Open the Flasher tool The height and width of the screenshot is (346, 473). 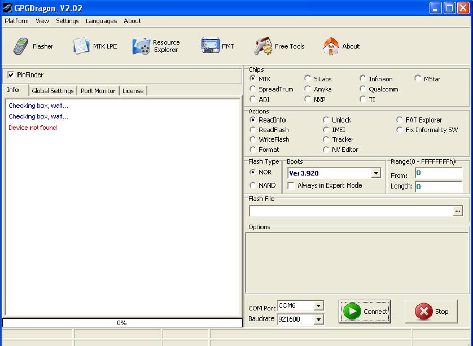[x=33, y=46]
